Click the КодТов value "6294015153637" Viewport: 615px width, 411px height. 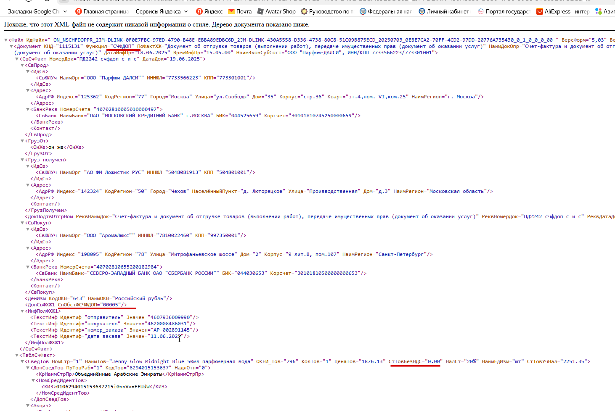(x=148, y=368)
